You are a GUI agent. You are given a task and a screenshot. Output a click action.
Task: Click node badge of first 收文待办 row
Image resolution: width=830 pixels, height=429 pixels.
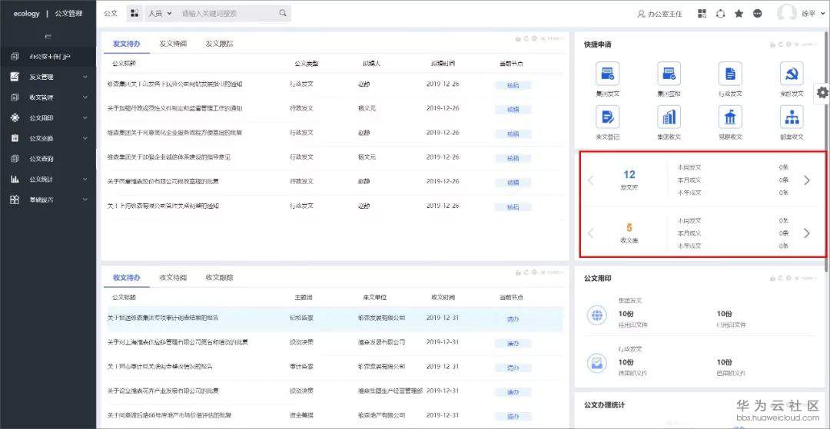(x=513, y=319)
